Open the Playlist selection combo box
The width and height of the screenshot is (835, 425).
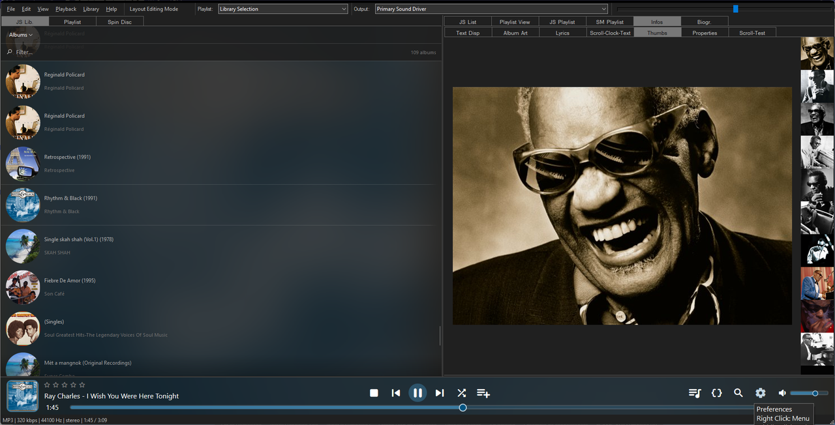[x=282, y=9]
